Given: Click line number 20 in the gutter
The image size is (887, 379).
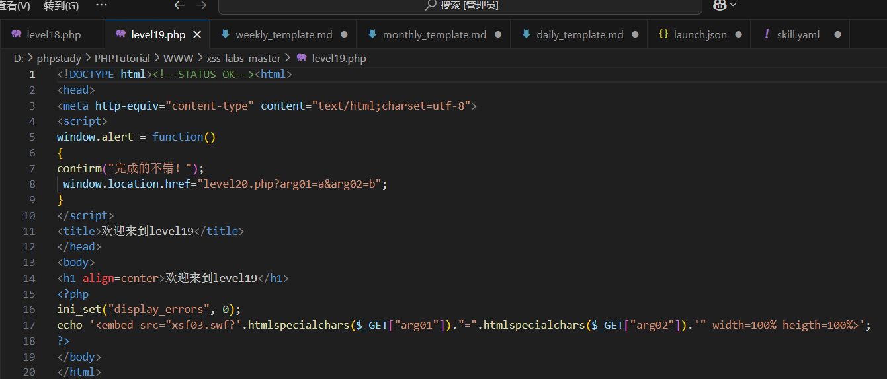Looking at the screenshot, I should coord(28,372).
